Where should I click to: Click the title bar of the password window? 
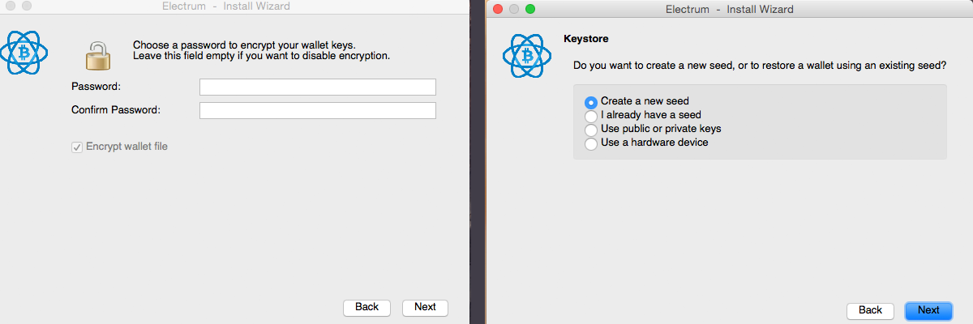click(226, 6)
